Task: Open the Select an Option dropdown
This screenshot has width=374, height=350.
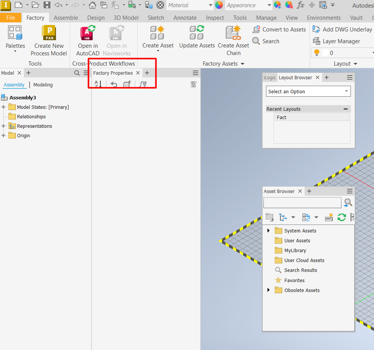Action: click(x=346, y=91)
